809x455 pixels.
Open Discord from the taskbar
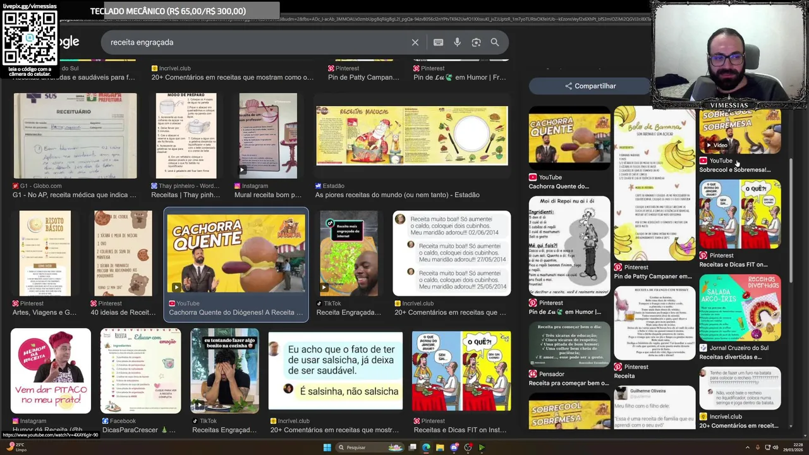tap(454, 447)
